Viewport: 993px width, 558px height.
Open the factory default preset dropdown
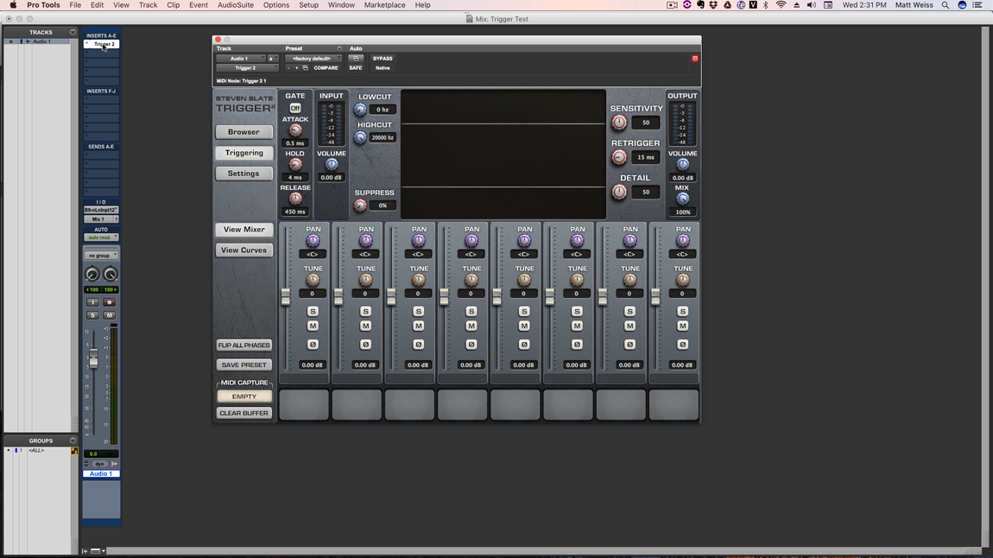(x=313, y=58)
